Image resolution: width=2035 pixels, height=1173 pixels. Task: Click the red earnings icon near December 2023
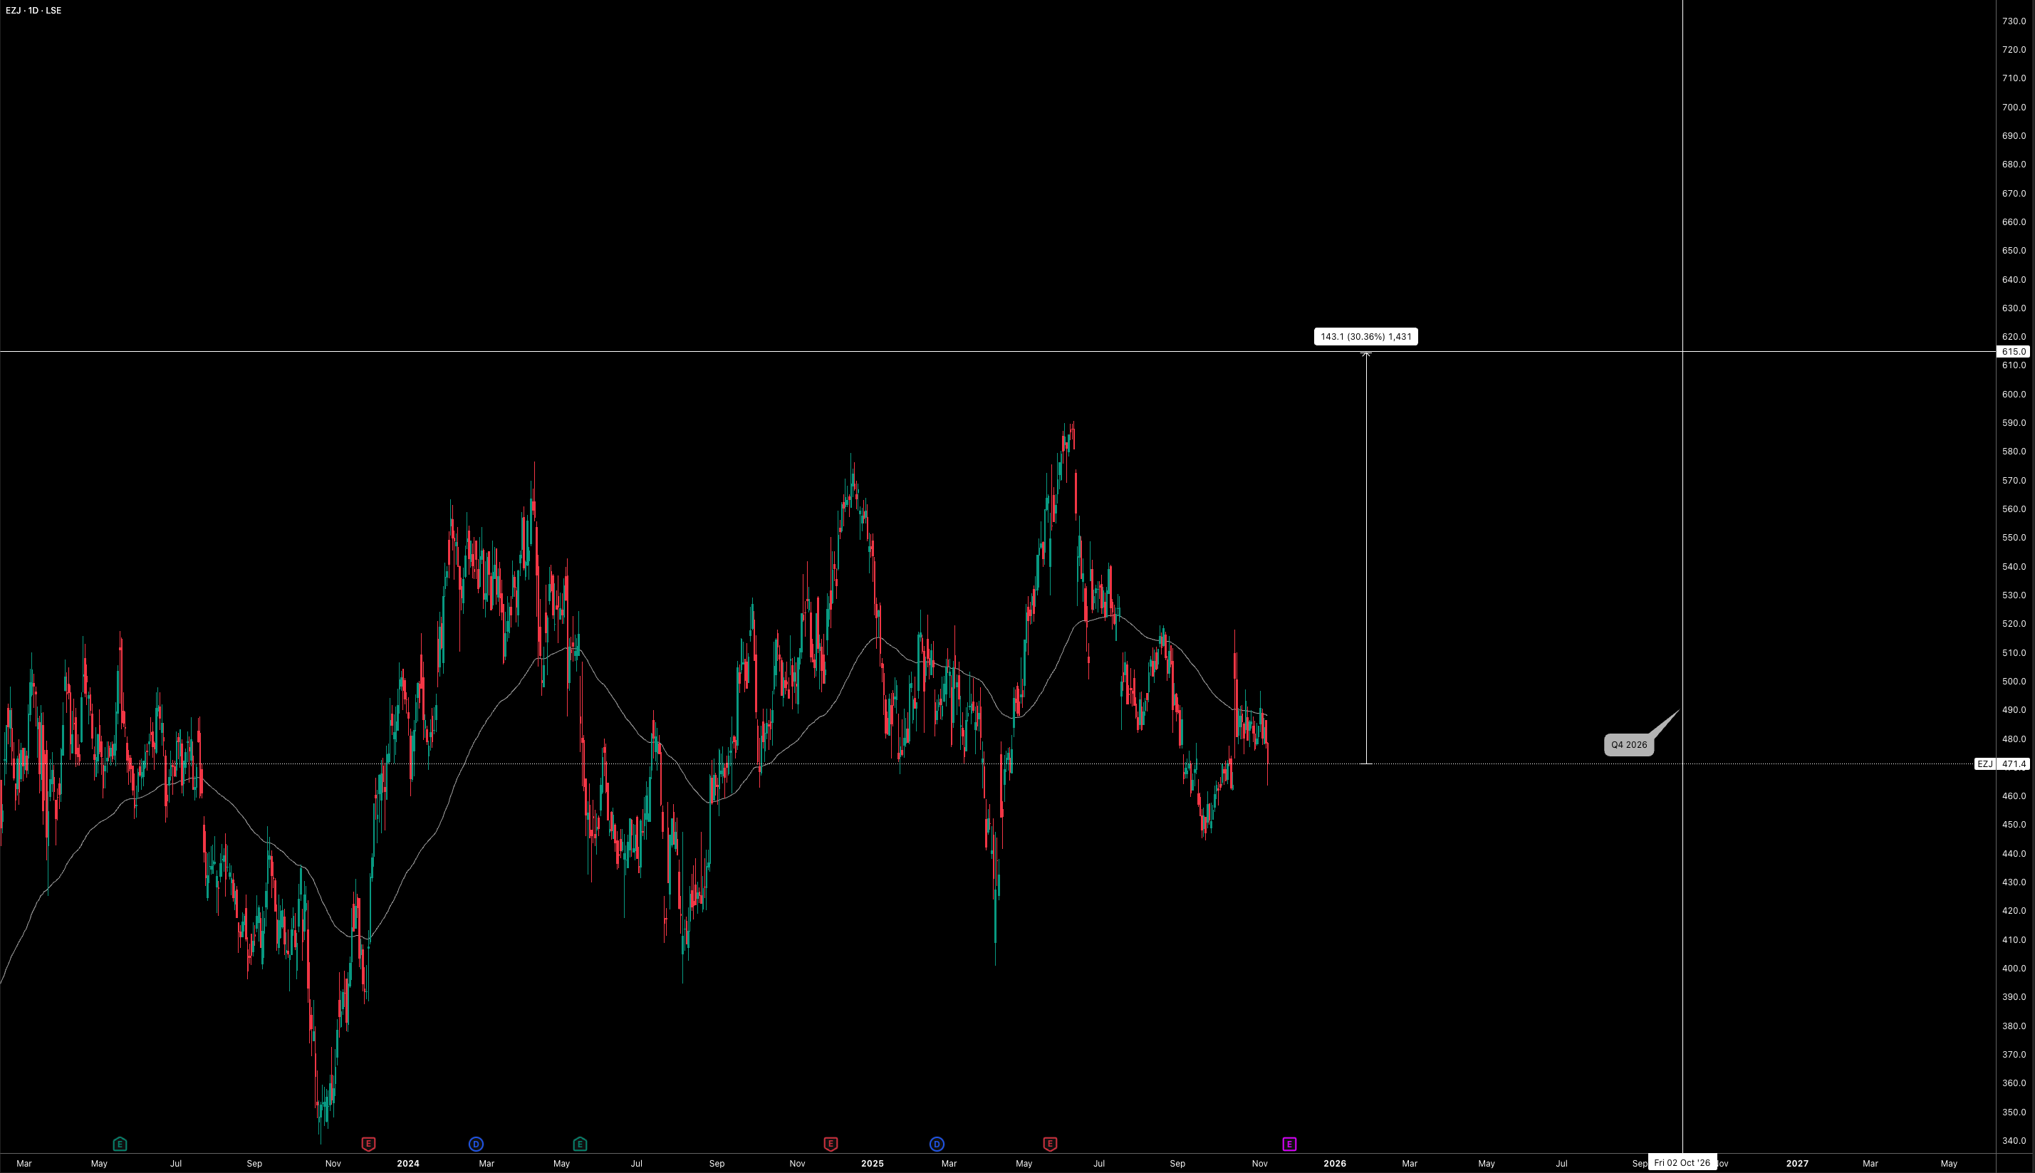(368, 1143)
